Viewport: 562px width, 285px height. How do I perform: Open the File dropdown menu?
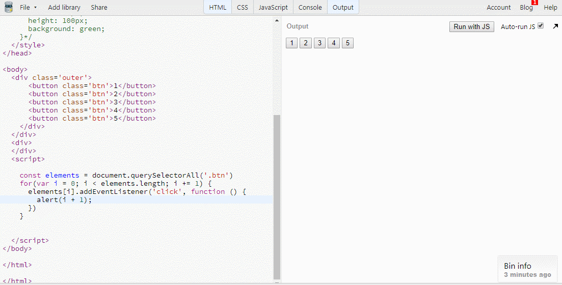29,7
